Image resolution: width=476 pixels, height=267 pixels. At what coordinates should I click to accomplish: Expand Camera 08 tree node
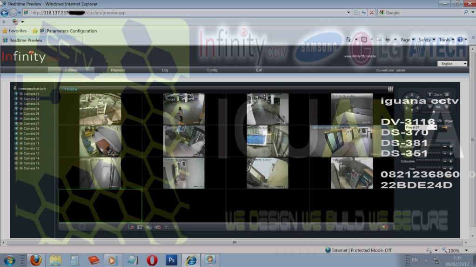(x=16, y=129)
